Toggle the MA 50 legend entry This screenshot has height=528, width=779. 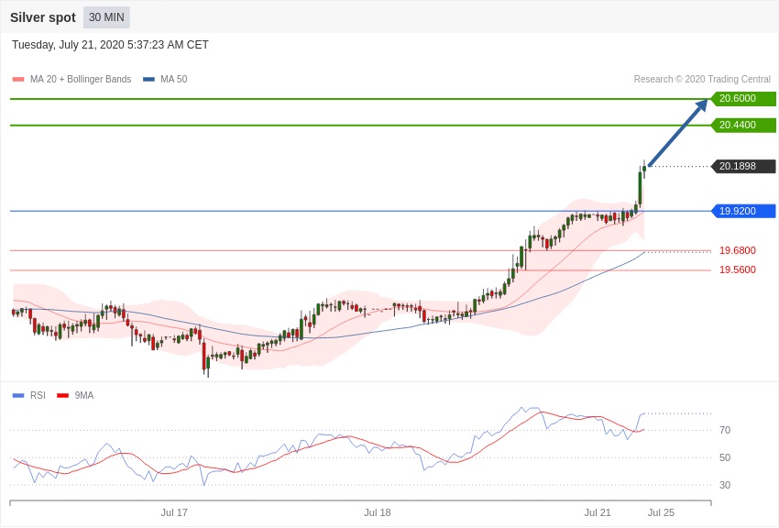coord(173,80)
